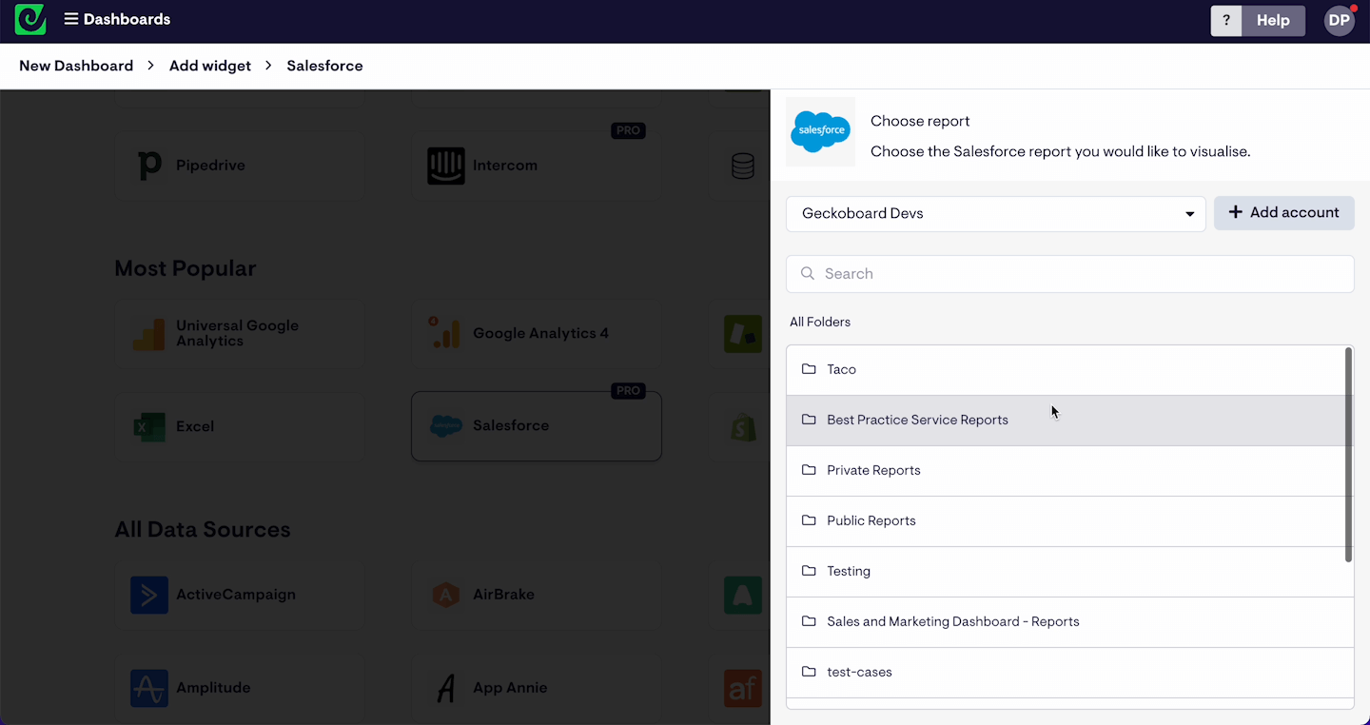Click folder icon beside Best Practice Service Reports
The image size is (1370, 725).
(x=809, y=420)
